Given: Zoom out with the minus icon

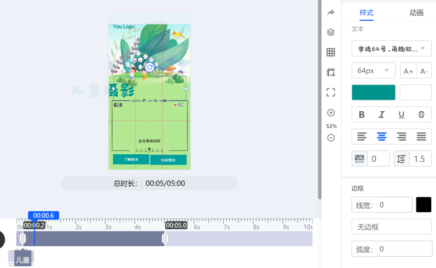Looking at the screenshot, I should click(331, 138).
